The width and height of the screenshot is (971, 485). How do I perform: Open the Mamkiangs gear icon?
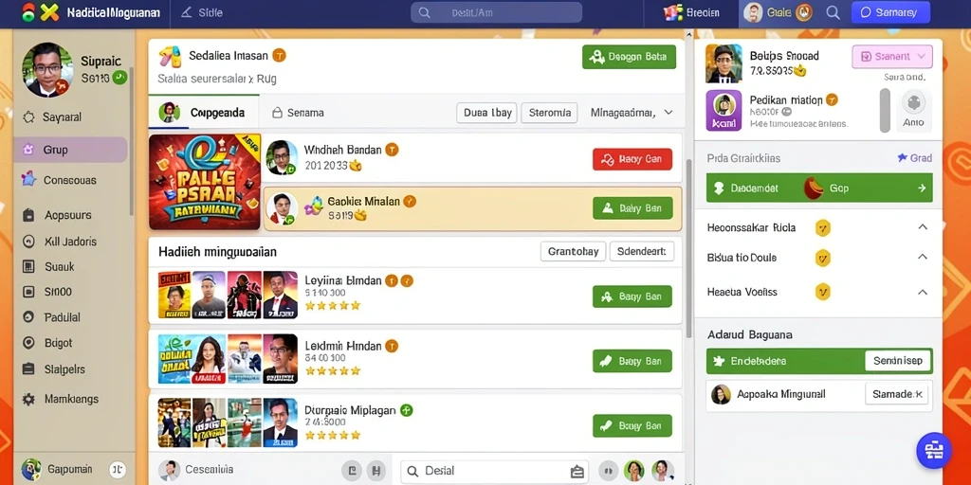click(x=28, y=399)
